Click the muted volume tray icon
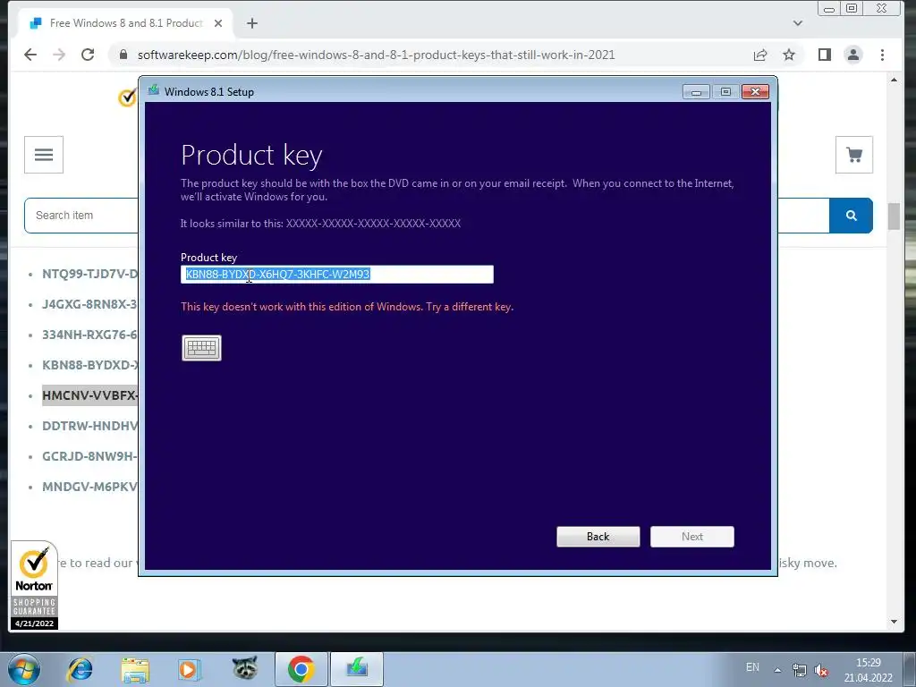The image size is (916, 687). click(821, 670)
